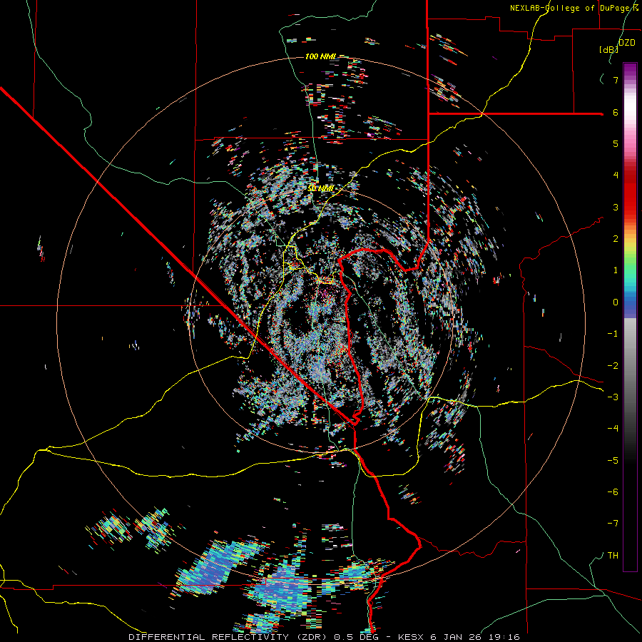Click the -6 value on color scale
The image size is (642, 642).
pyautogui.click(x=613, y=492)
